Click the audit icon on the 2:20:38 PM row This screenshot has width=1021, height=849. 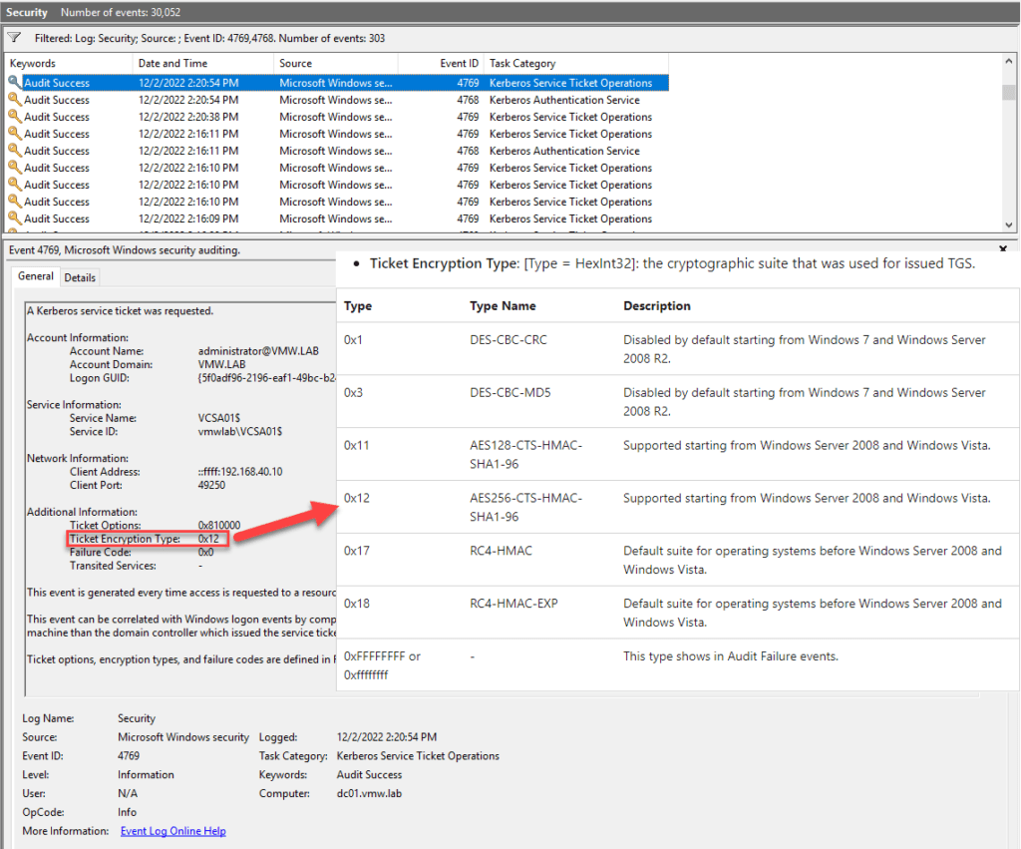tap(14, 116)
